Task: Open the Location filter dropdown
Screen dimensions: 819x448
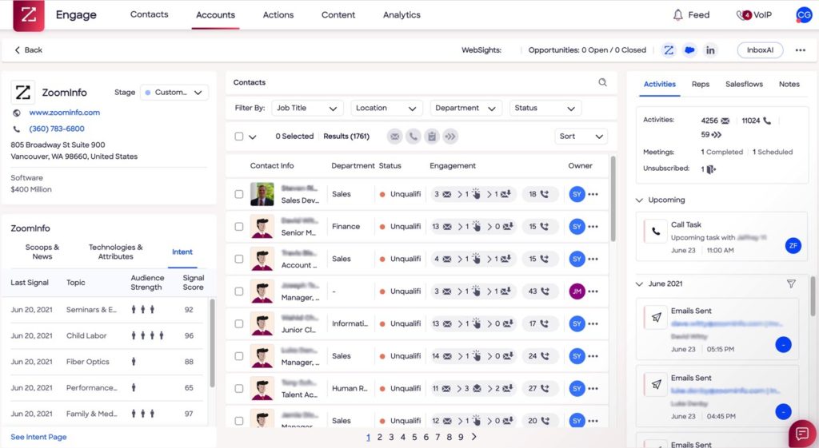Action: coord(386,108)
